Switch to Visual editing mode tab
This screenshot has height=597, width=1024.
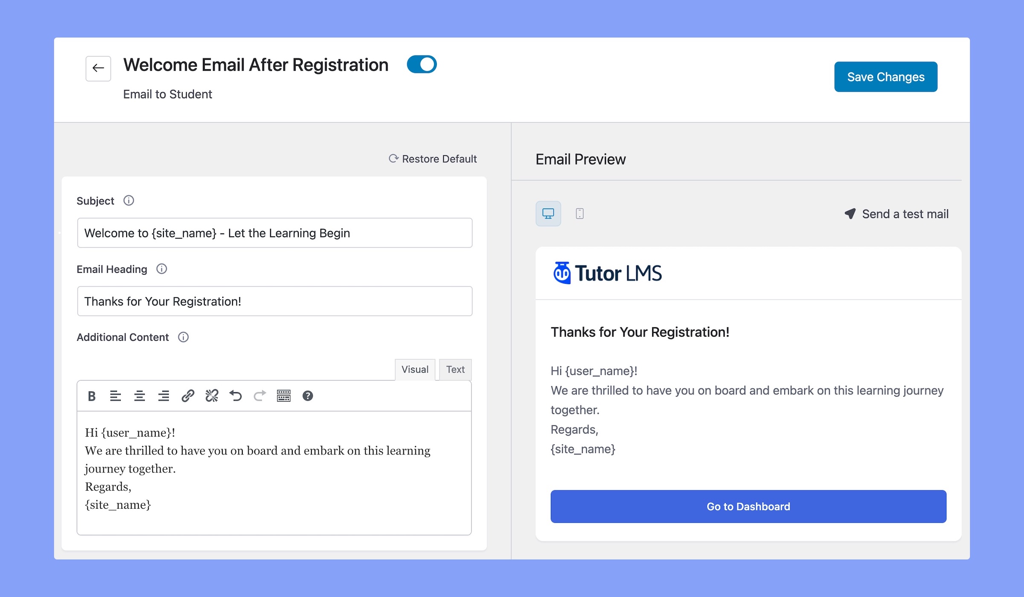(x=415, y=369)
